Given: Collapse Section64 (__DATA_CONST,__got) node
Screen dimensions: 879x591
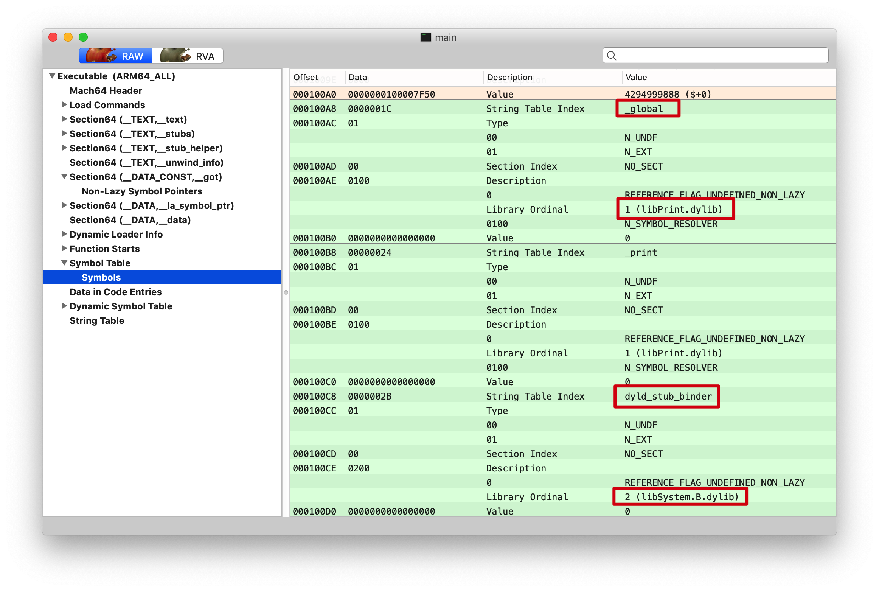Looking at the screenshot, I should [64, 177].
